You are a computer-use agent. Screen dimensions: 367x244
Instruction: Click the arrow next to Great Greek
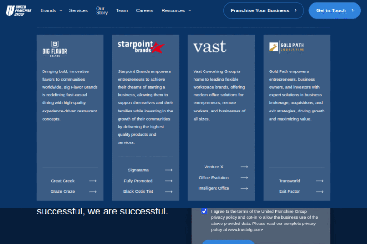point(93,181)
